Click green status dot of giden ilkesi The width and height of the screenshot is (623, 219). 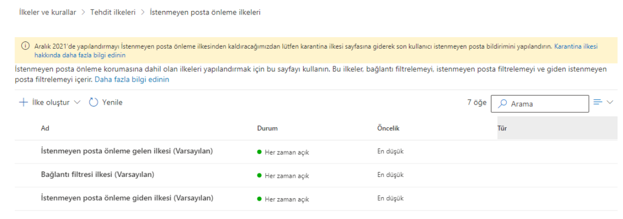pyautogui.click(x=259, y=199)
